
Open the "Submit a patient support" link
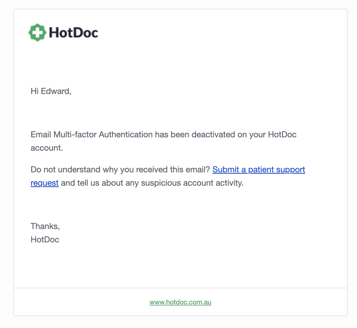point(259,170)
